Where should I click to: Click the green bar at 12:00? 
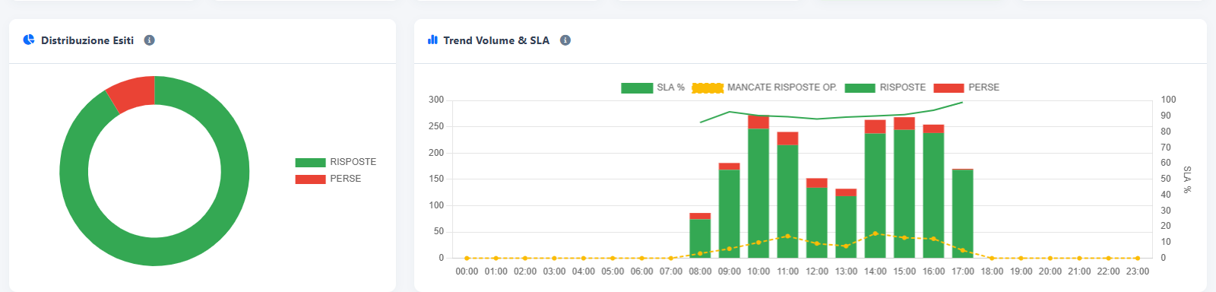tap(817, 223)
